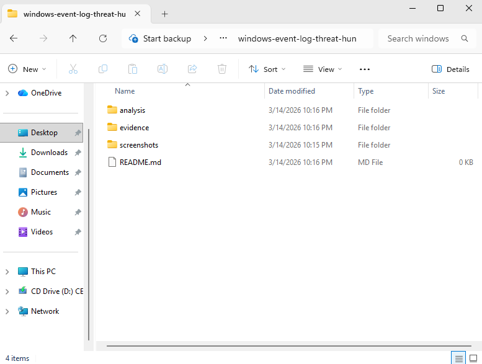Click the MD File type cell
Viewport: 482px width, 364px height.
pos(370,162)
